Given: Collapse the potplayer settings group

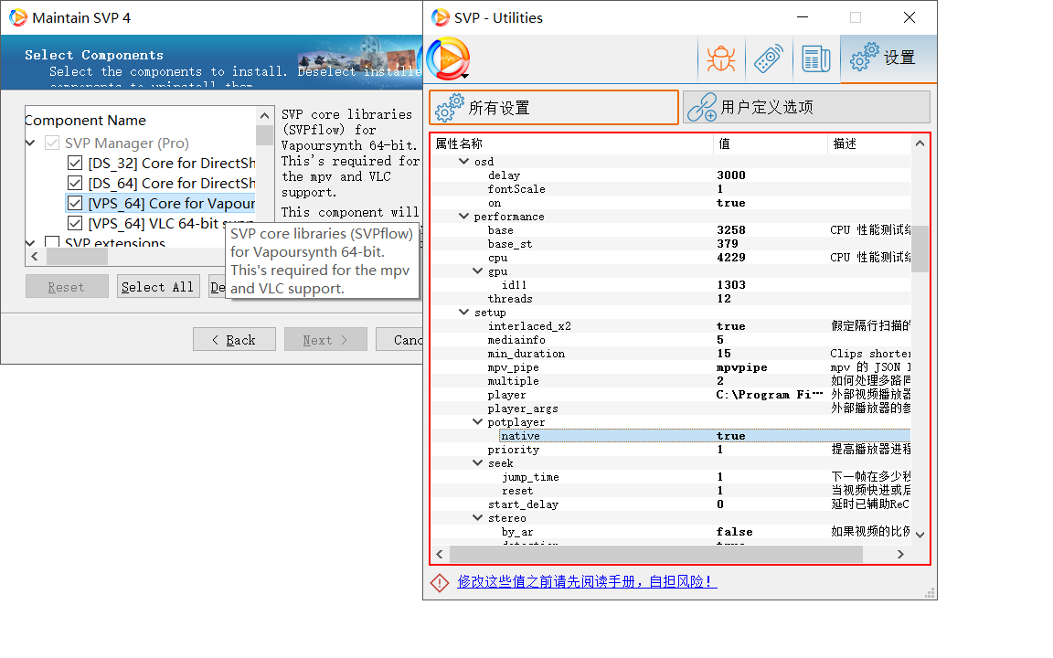Looking at the screenshot, I should pos(478,422).
